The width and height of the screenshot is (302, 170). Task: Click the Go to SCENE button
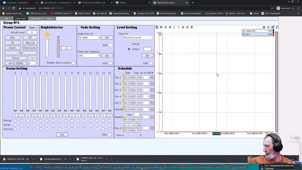16,63
